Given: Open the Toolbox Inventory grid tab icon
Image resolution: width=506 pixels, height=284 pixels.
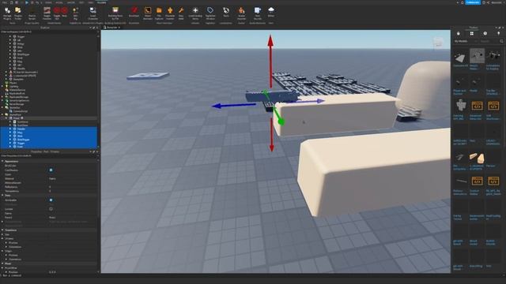Looking at the screenshot, I should coord(472,33).
